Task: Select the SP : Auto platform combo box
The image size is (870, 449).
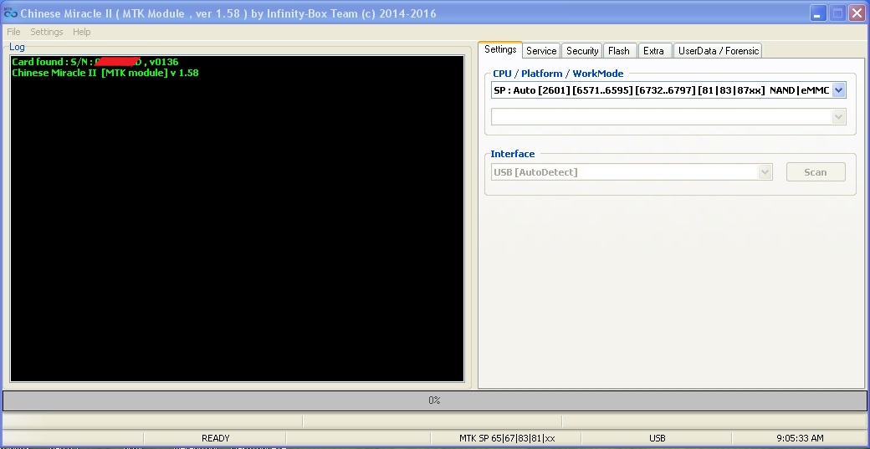Action: point(668,89)
